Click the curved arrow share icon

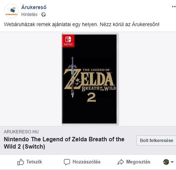[121, 162]
